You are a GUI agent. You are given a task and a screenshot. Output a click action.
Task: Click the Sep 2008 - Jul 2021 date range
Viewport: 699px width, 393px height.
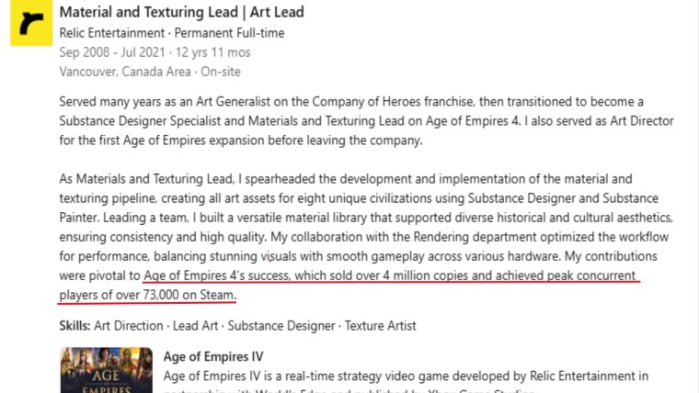coord(112,52)
